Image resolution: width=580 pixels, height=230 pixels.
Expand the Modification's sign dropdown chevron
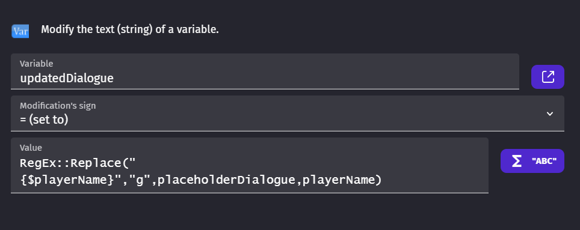pyautogui.click(x=550, y=113)
